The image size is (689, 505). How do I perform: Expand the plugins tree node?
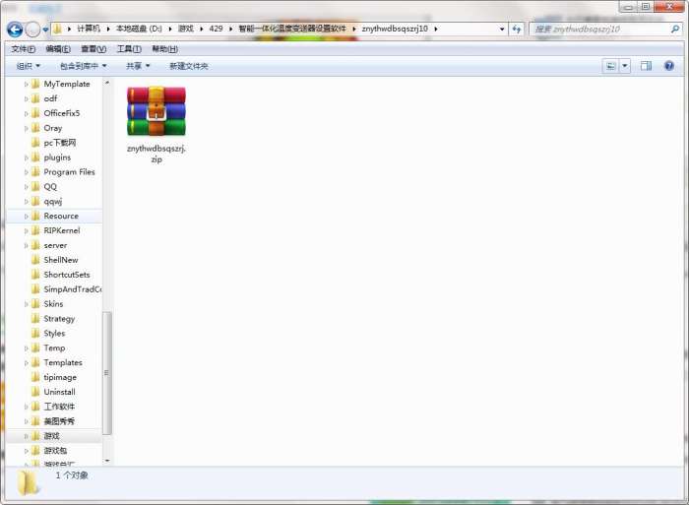[26, 158]
